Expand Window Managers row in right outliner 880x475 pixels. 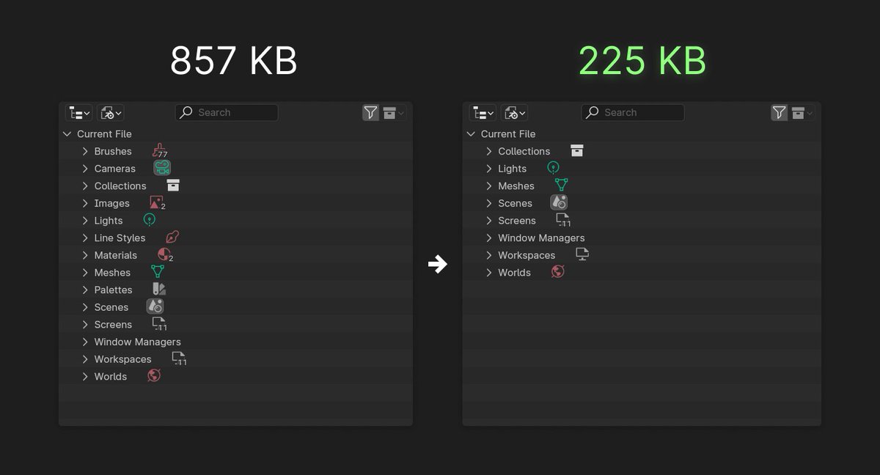click(x=489, y=237)
